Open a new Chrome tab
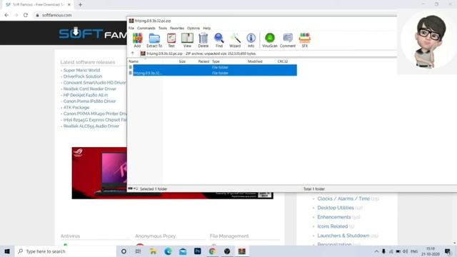Image resolution: width=457 pixels, height=257 pixels. point(80,5)
